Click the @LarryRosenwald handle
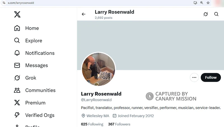This screenshot has height=127, width=224. pyautogui.click(x=96, y=100)
